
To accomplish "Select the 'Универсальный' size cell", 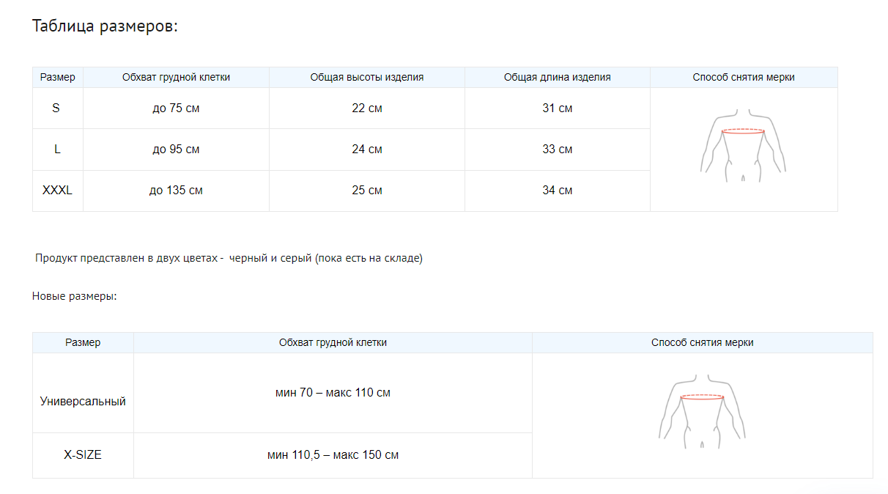I will [x=83, y=402].
